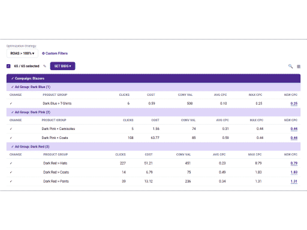This screenshot has width=307, height=230.
Task: Sort Dark Blue table by AVG CPC header
Action: pyautogui.click(x=220, y=95)
